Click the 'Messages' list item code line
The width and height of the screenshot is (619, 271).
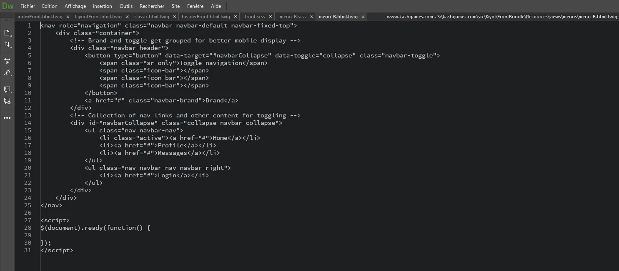(159, 153)
